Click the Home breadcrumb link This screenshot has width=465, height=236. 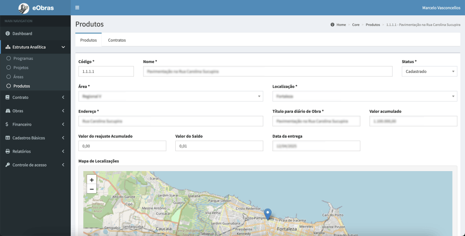click(x=341, y=25)
